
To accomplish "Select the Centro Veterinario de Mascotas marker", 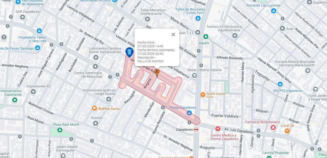I will [x=95, y=67].
